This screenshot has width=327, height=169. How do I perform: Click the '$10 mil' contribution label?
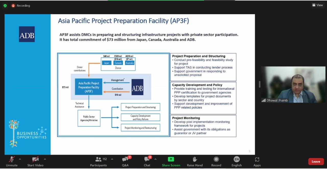[118, 95]
